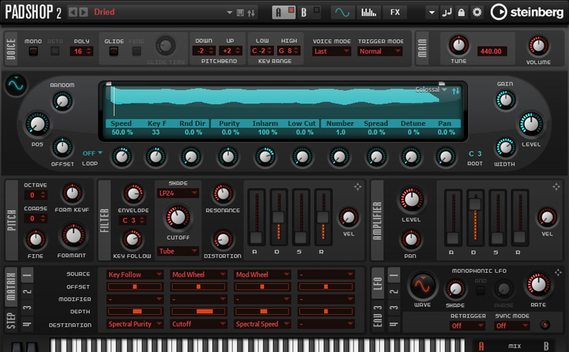Select layer A button
This screenshot has width=569, height=352.
[284, 12]
